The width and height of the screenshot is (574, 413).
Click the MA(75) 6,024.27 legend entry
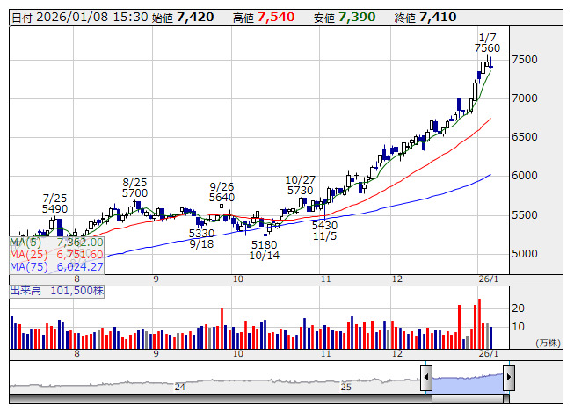(x=56, y=267)
